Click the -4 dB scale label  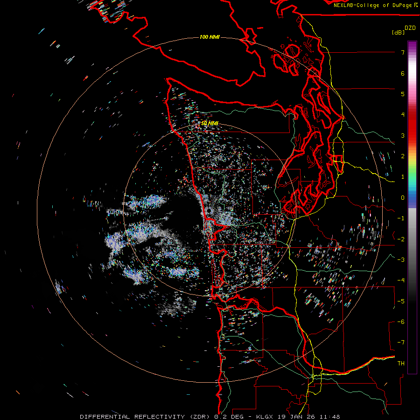pos(401,280)
